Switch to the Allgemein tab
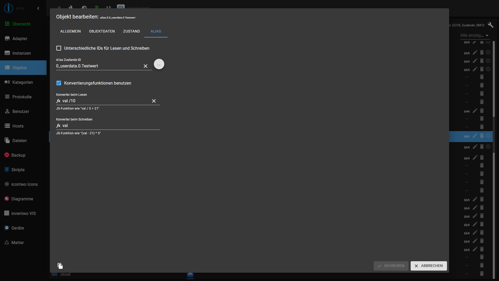 click(70, 31)
